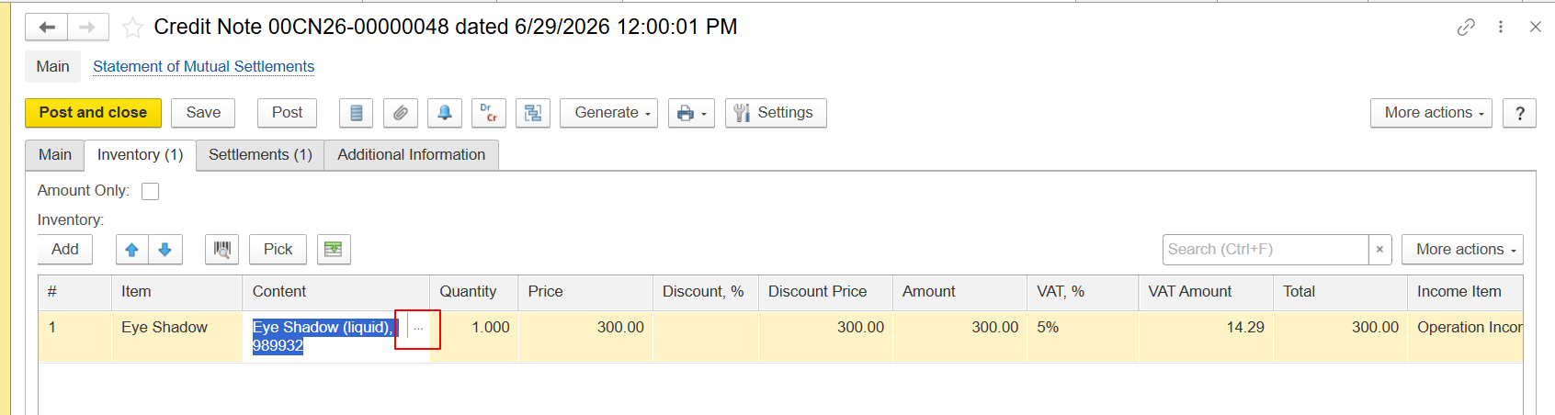
Task: Click the back navigation arrow
Action: (x=47, y=28)
